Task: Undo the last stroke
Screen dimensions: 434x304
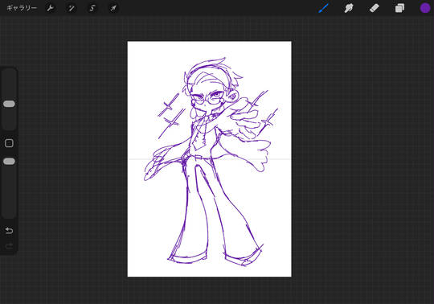Action: (x=9, y=230)
